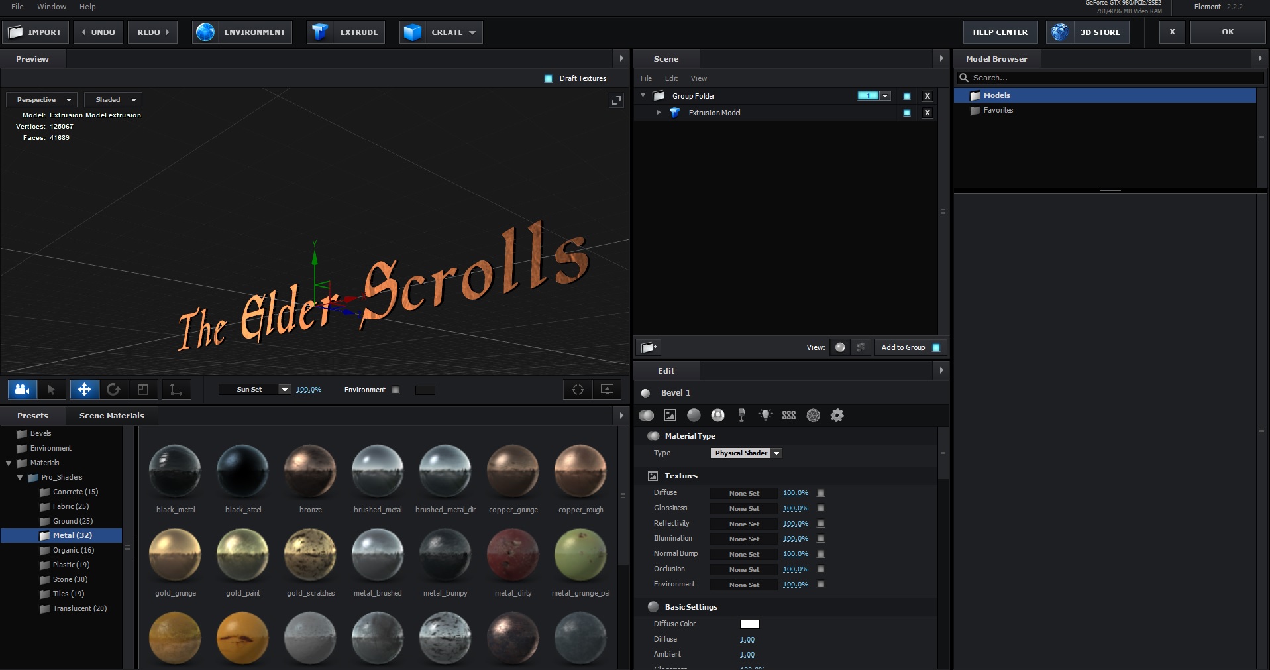This screenshot has height=670, width=1270.
Task: Click the Diffuse Color white swatch
Action: tap(750, 624)
